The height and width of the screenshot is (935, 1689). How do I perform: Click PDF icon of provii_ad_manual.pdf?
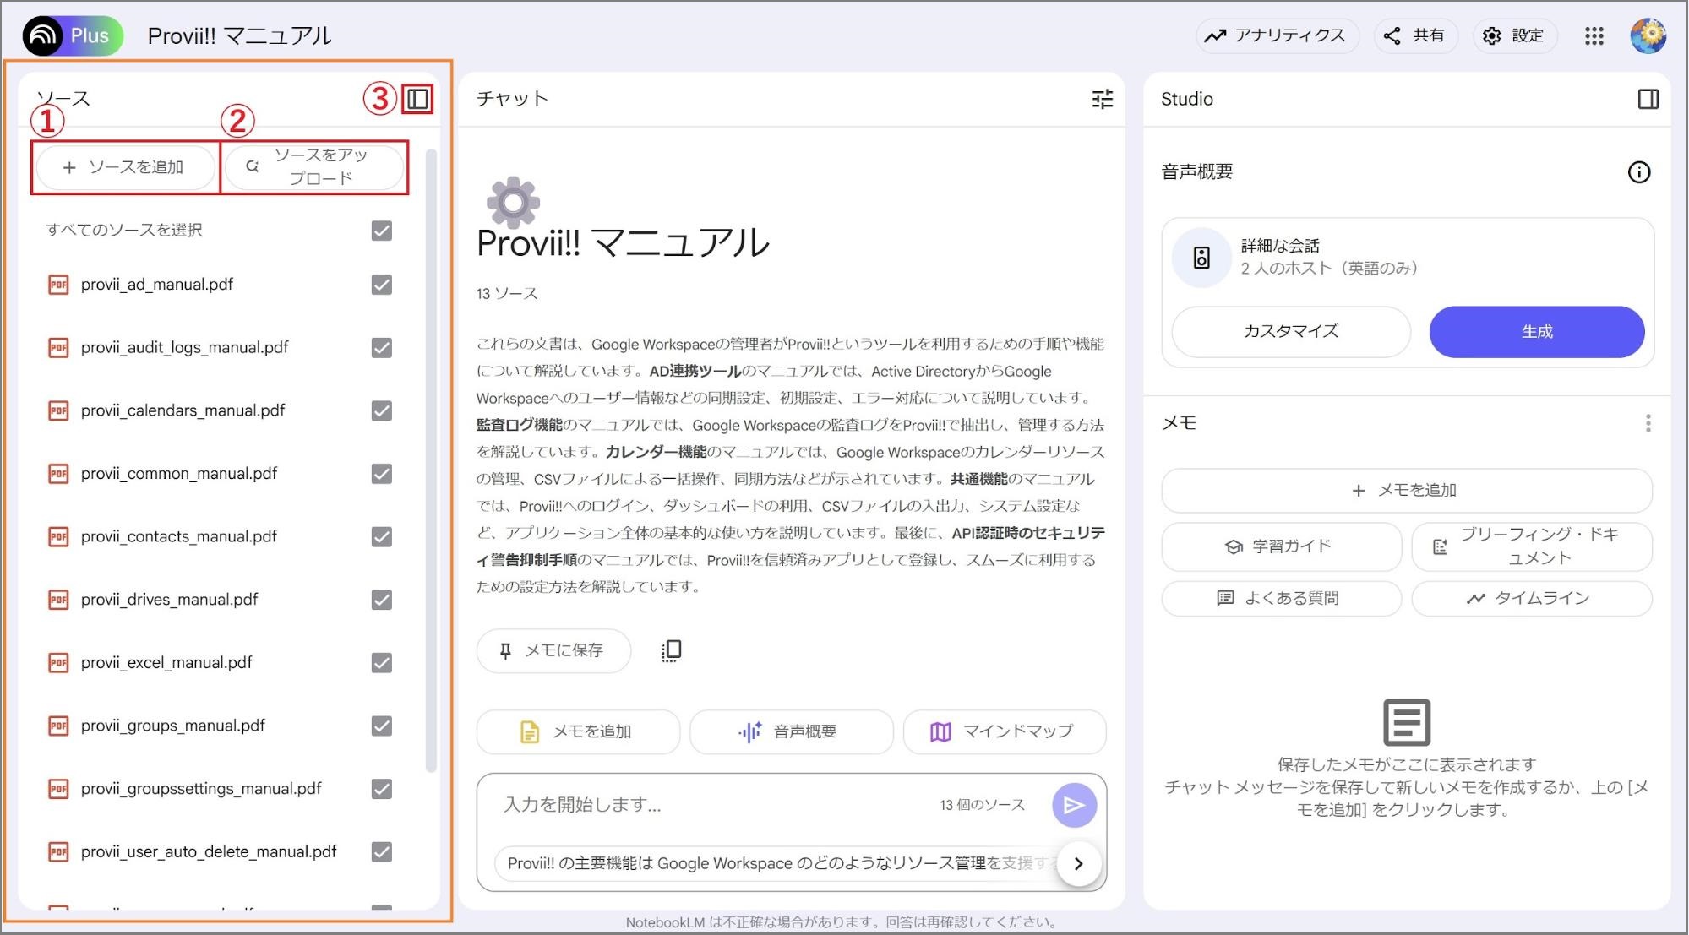point(58,285)
